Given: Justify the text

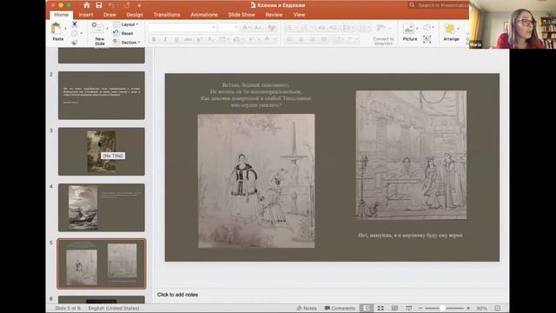Looking at the screenshot, I should (x=324, y=39).
